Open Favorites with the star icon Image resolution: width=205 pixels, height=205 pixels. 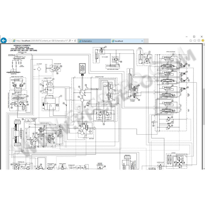coord(195,40)
